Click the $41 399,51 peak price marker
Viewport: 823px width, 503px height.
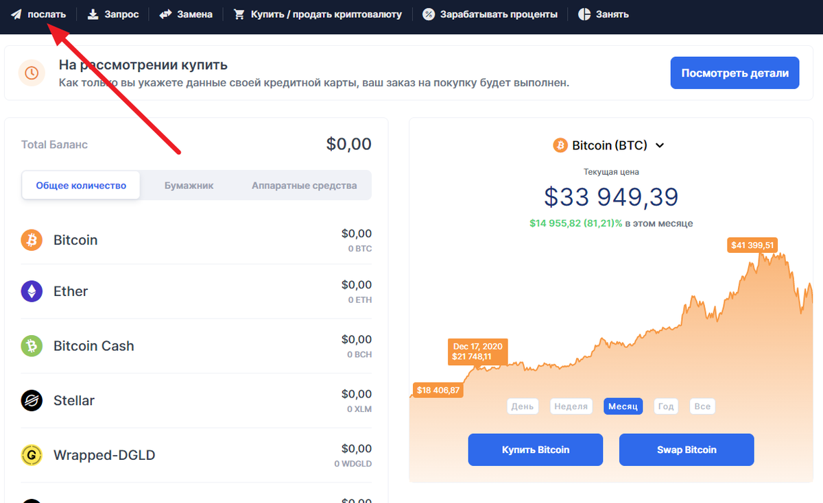752,245
